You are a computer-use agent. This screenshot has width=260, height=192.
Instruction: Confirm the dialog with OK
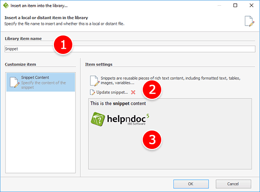point(191,184)
